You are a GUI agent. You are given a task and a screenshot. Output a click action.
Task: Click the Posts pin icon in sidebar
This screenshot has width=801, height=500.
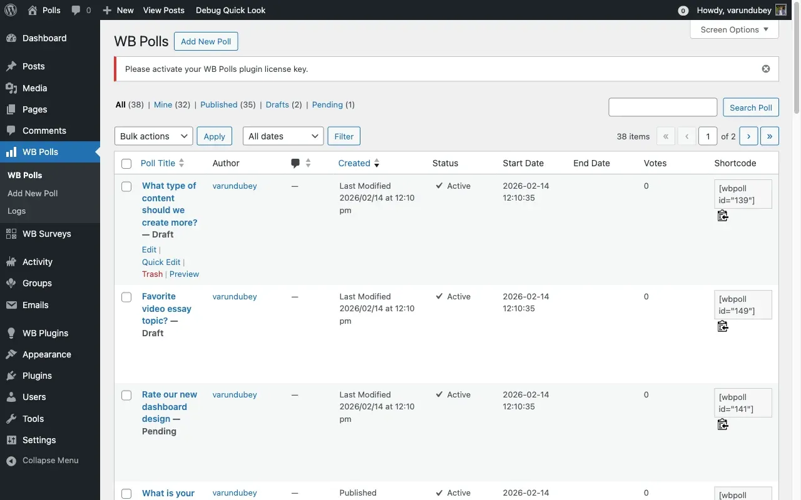11,66
